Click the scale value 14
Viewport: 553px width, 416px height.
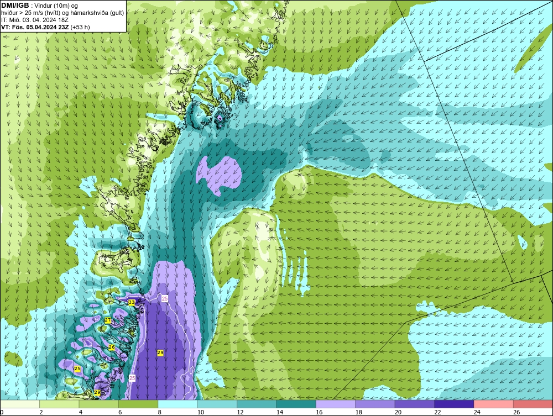[279, 412]
